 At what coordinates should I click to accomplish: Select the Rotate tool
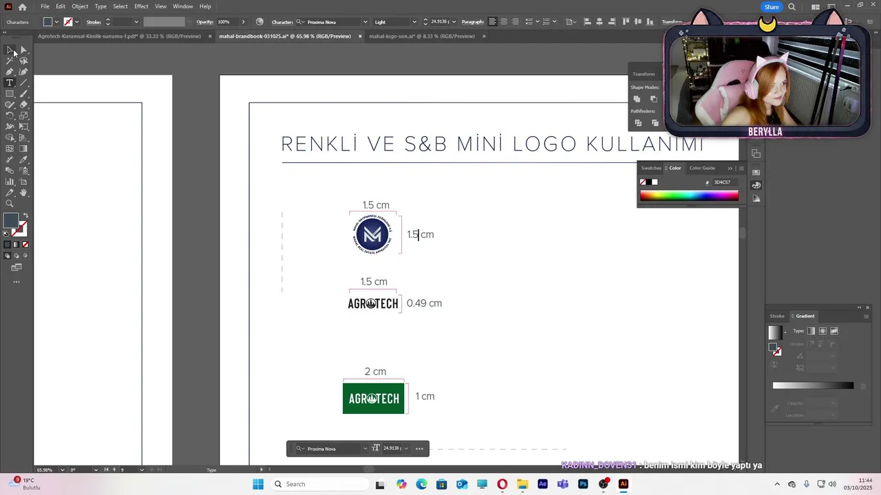pyautogui.click(x=10, y=116)
